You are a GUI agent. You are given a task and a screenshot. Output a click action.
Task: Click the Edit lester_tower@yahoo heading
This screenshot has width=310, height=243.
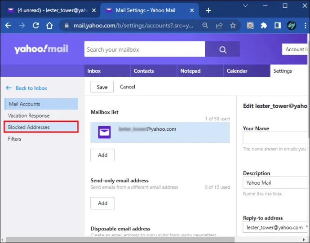275,106
